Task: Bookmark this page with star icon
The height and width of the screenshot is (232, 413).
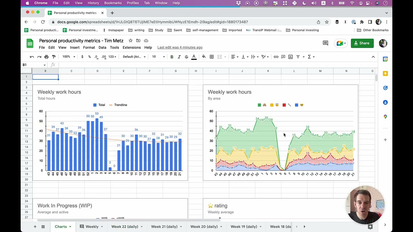Action: pos(327,22)
